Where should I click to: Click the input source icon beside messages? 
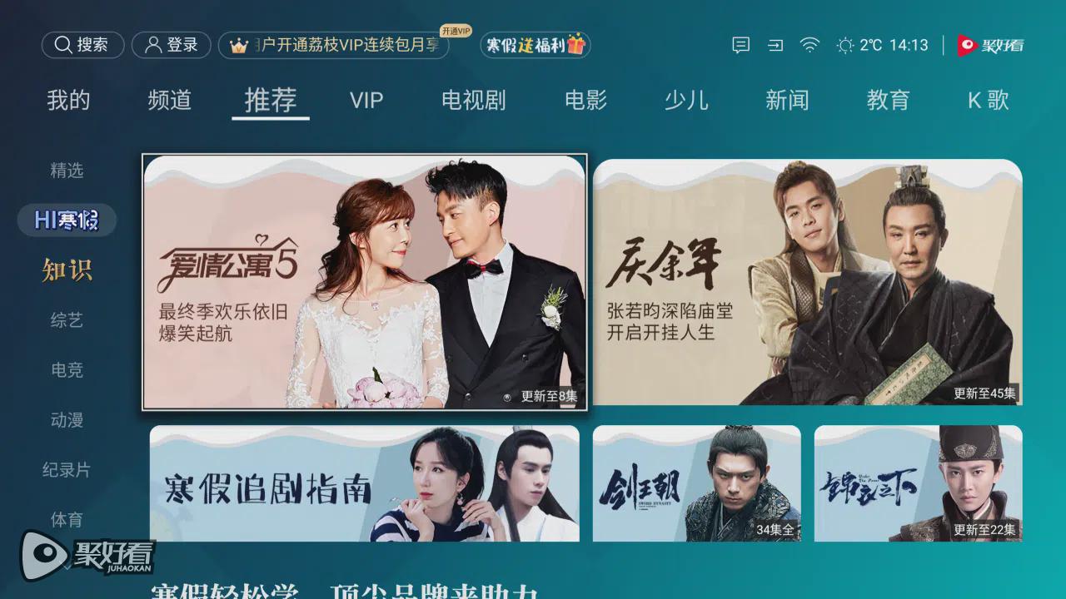pos(775,45)
